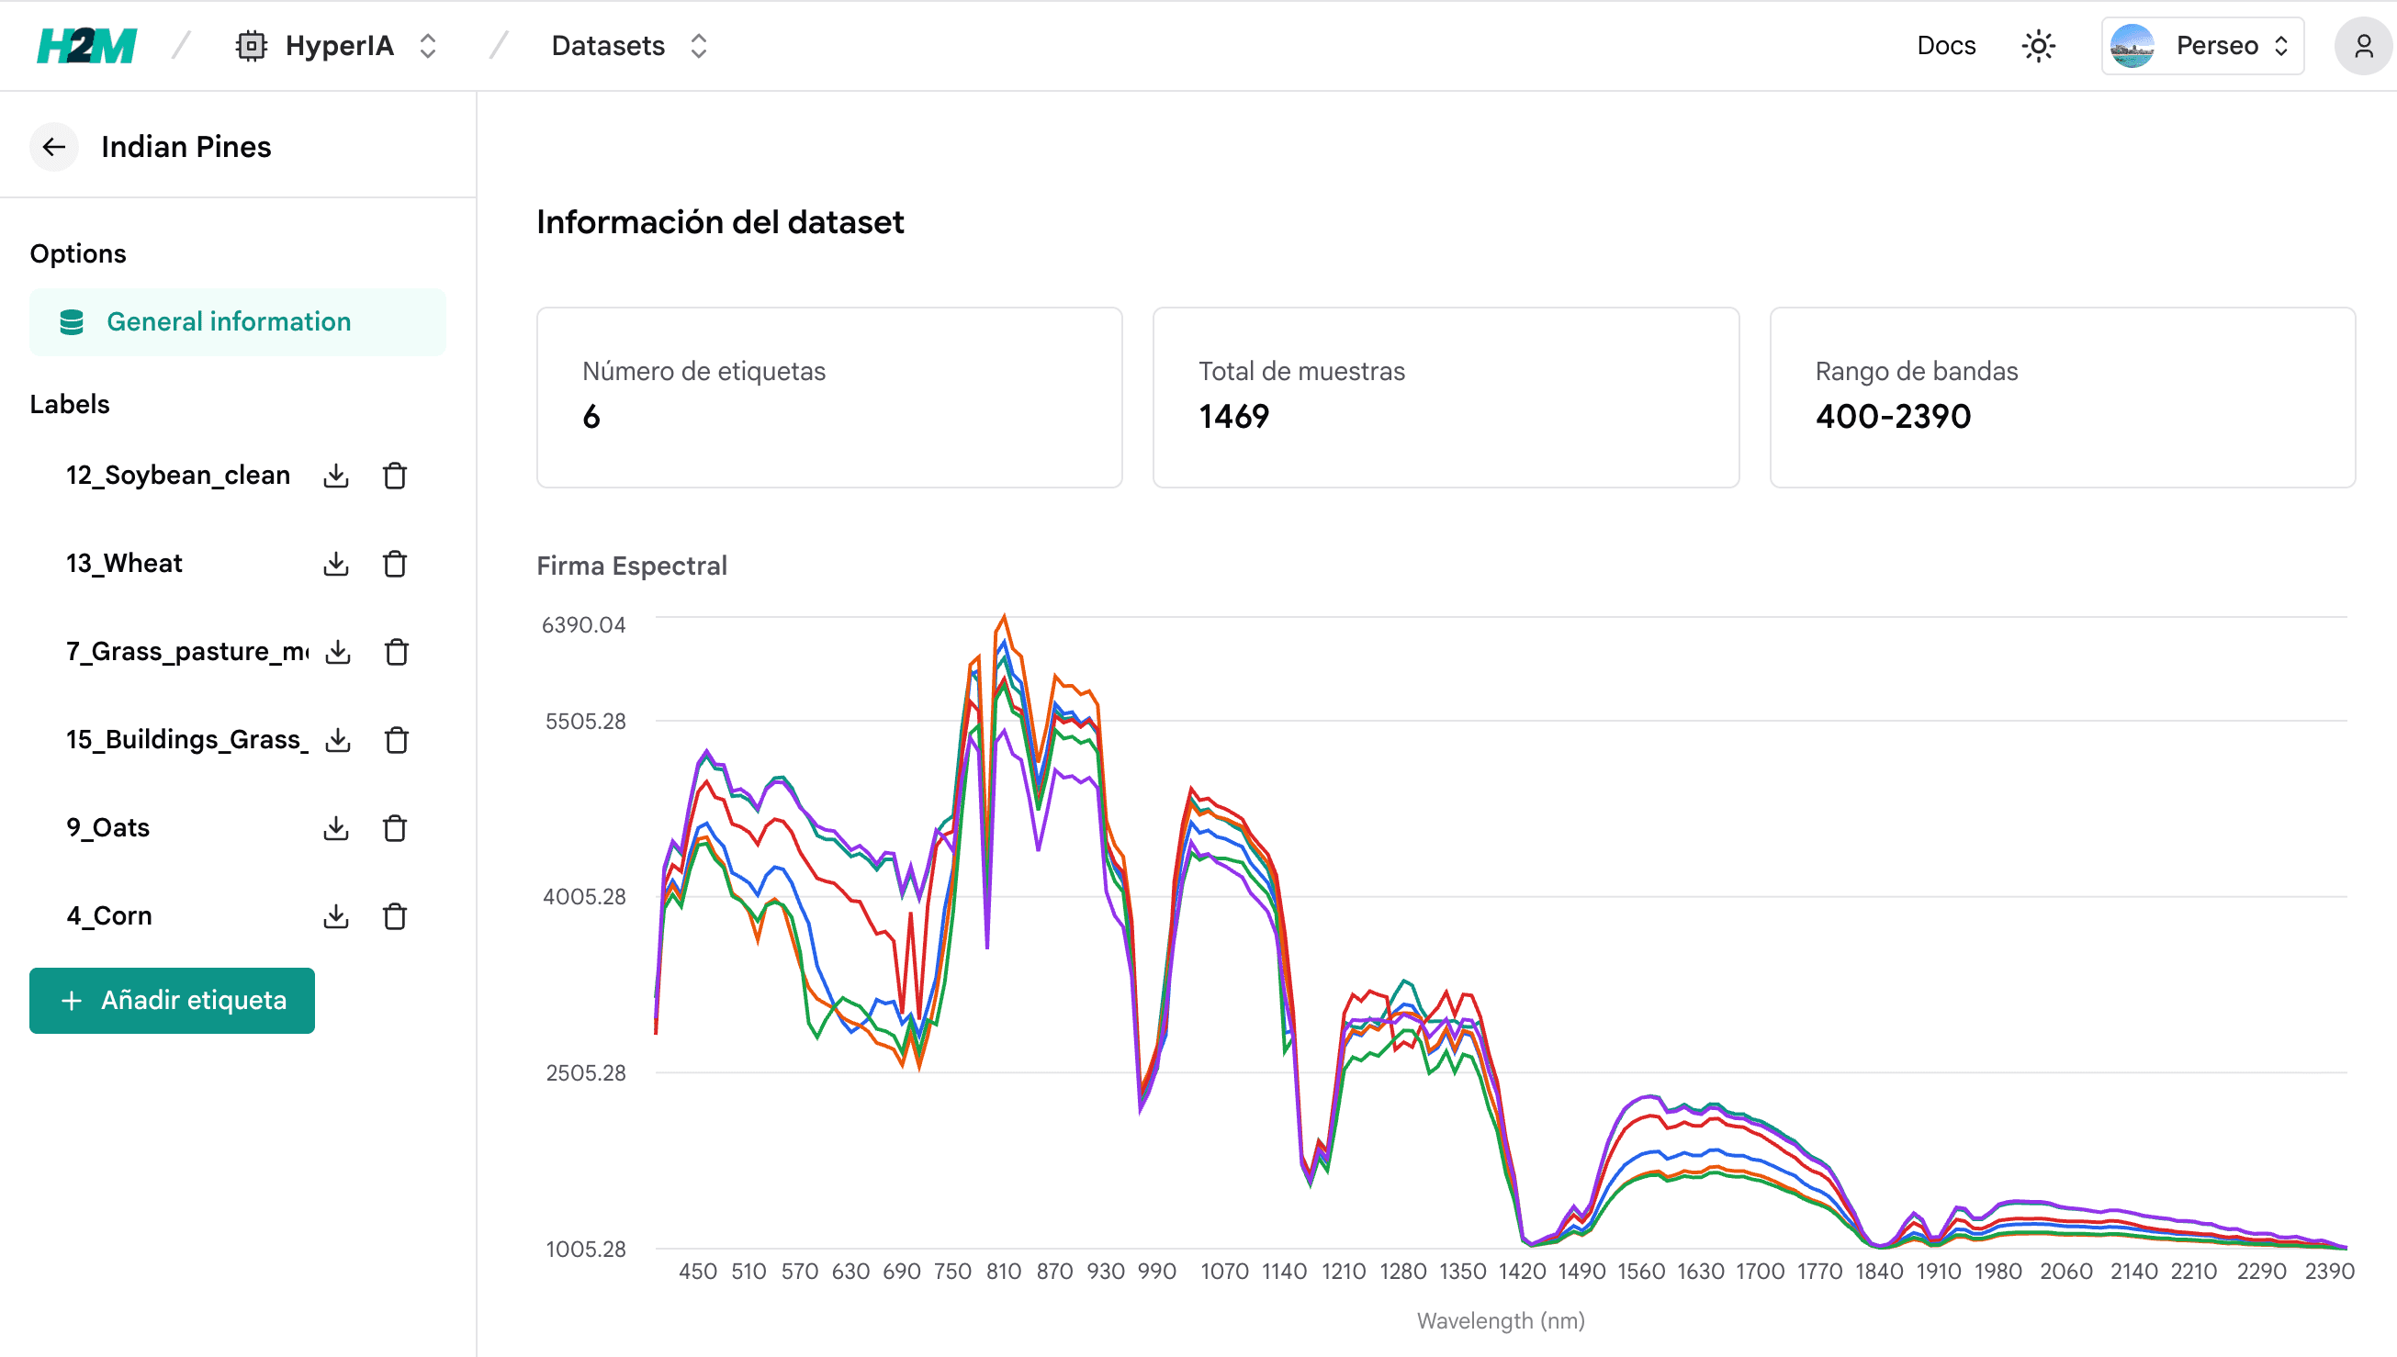The image size is (2397, 1357).
Task: Delete the 15_Buildings_Grass label
Action: pyautogui.click(x=396, y=740)
